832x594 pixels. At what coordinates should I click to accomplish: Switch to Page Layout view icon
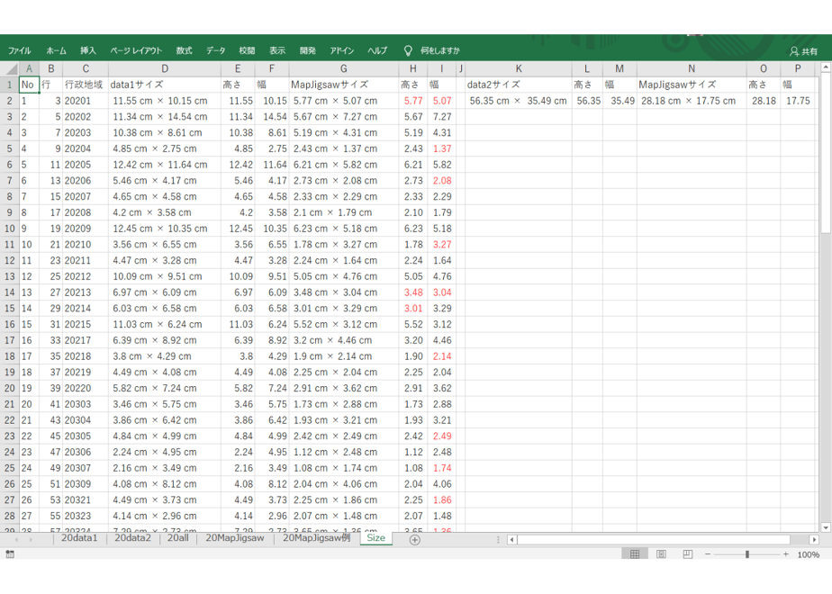pyautogui.click(x=661, y=554)
